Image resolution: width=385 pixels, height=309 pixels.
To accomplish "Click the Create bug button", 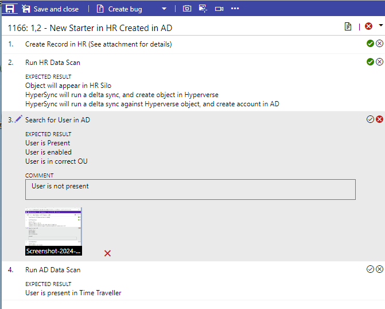I will click(x=119, y=9).
